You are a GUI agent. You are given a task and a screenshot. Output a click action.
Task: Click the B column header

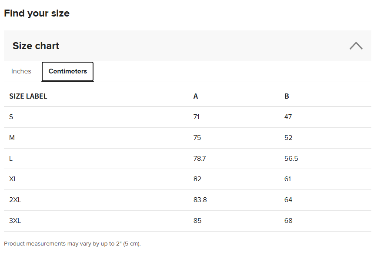pos(287,96)
